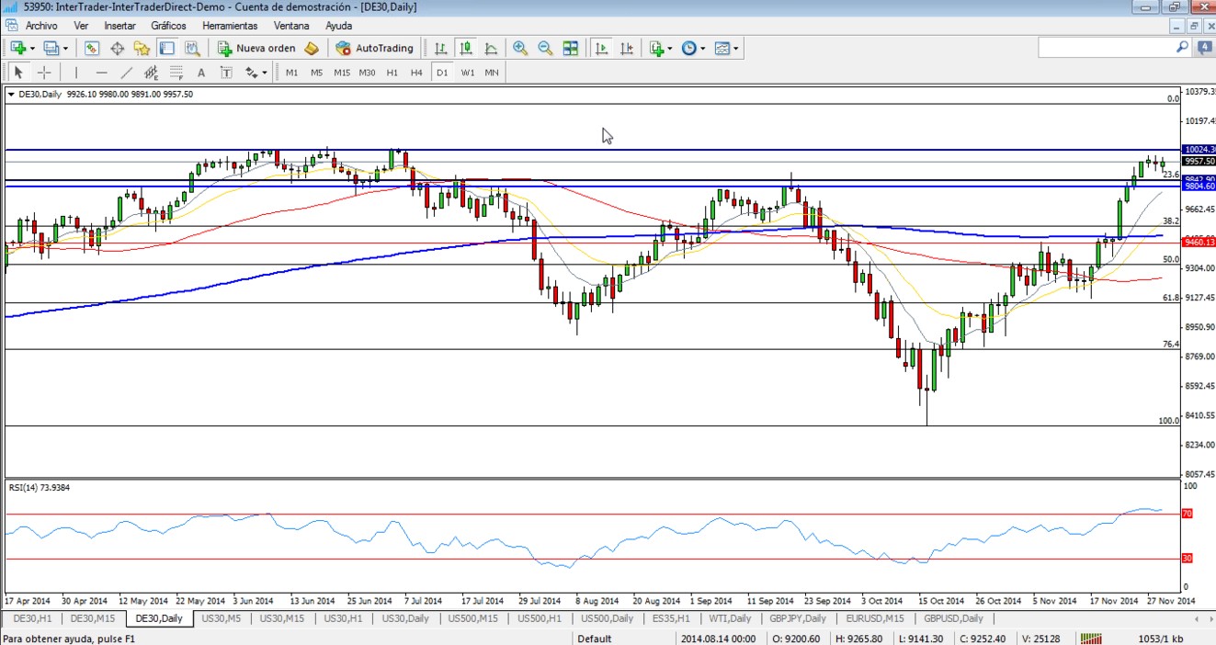The height and width of the screenshot is (645, 1216).
Task: Select the Trendline drawing tool
Action: pyautogui.click(x=126, y=72)
